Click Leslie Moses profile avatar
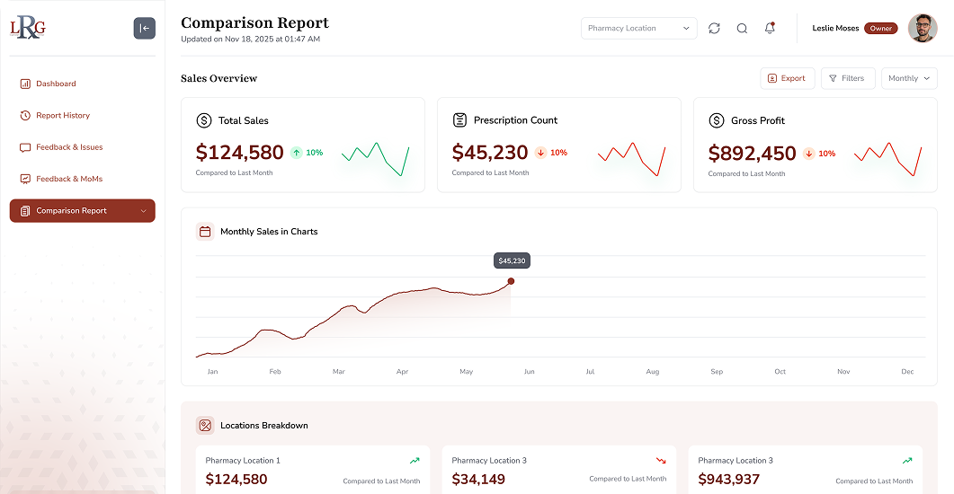 tap(923, 29)
